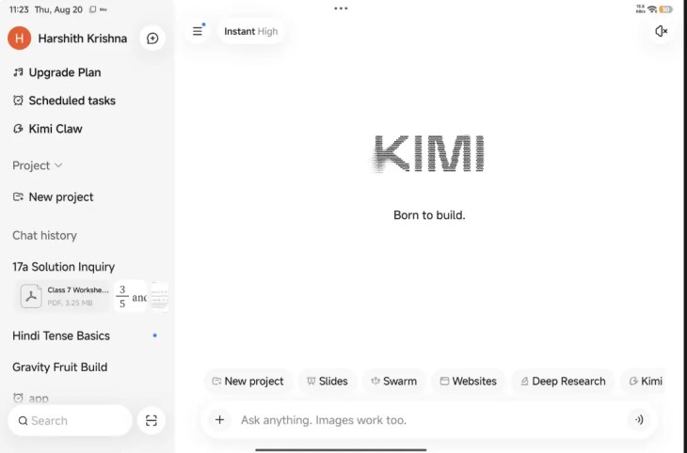Collapse the Project section
This screenshot has width=687, height=453.
click(x=38, y=165)
